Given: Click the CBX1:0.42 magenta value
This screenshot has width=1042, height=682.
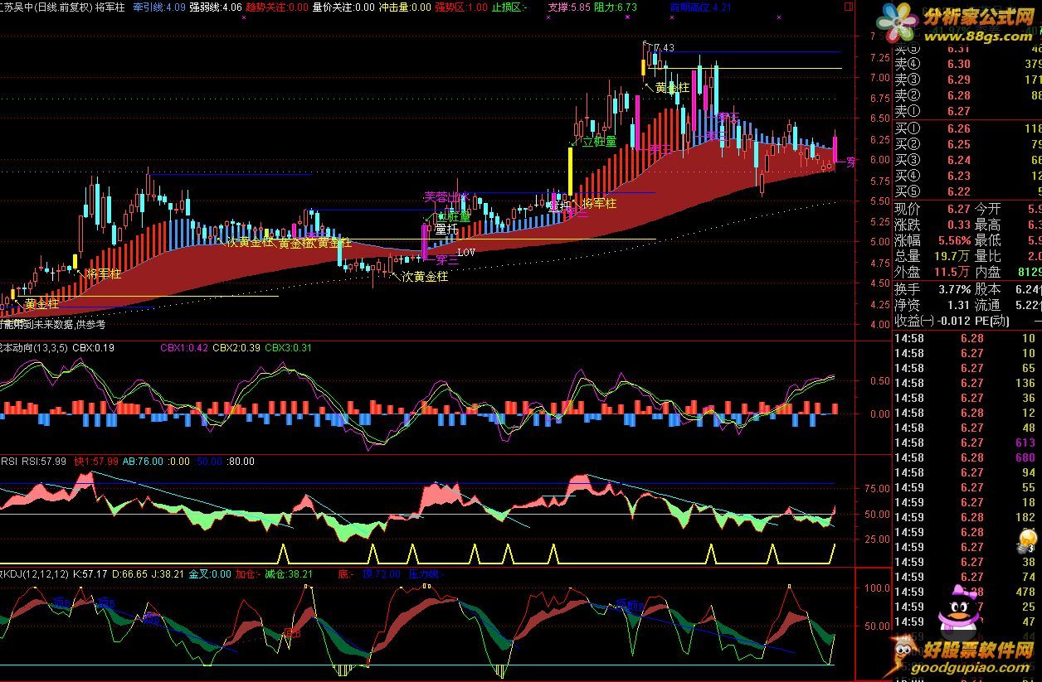Looking at the screenshot, I should (x=184, y=348).
